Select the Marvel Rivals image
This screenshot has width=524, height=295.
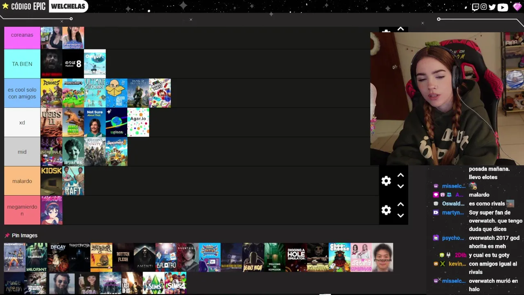pos(51,93)
